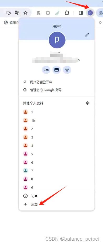
Task: Click the install app icon in the address bar
Action: point(9,13)
